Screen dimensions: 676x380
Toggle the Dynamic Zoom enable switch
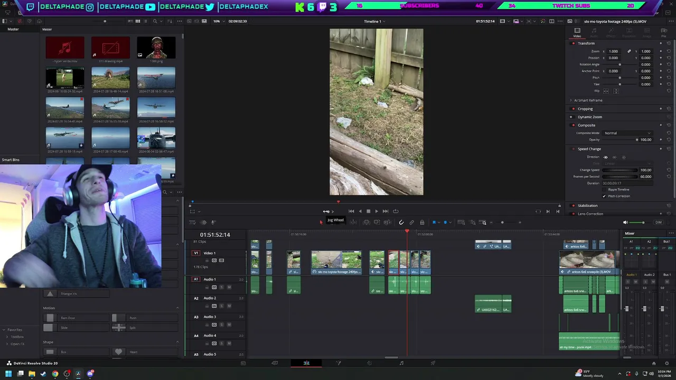[572, 117]
